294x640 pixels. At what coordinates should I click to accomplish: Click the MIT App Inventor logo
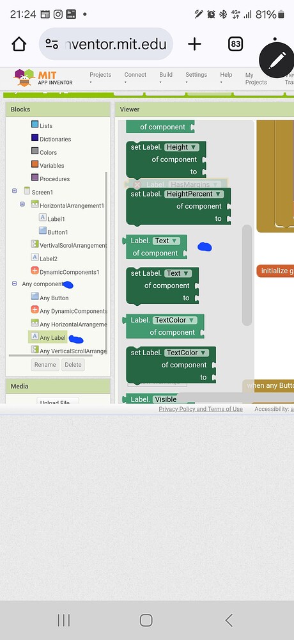43,77
